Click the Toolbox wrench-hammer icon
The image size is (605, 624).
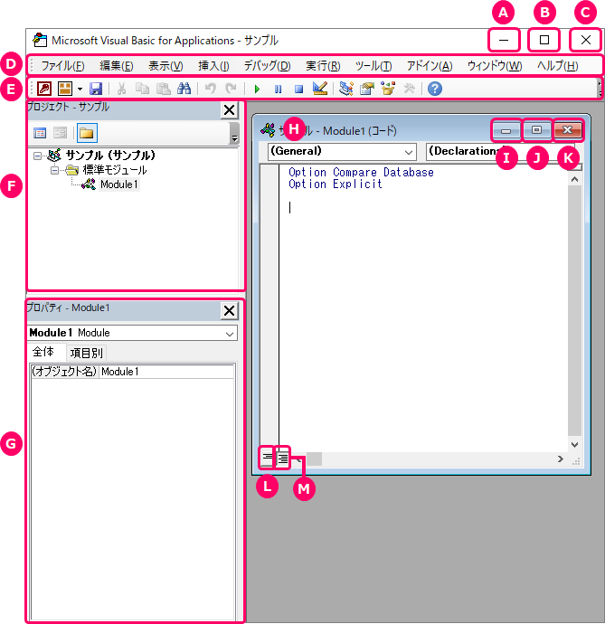(409, 89)
